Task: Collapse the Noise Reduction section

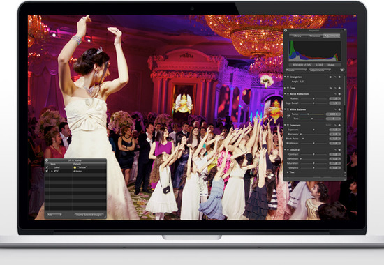Action: tap(285, 94)
